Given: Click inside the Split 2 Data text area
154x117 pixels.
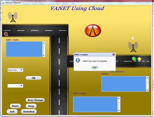Looking at the screenshot, I should (95, 104).
